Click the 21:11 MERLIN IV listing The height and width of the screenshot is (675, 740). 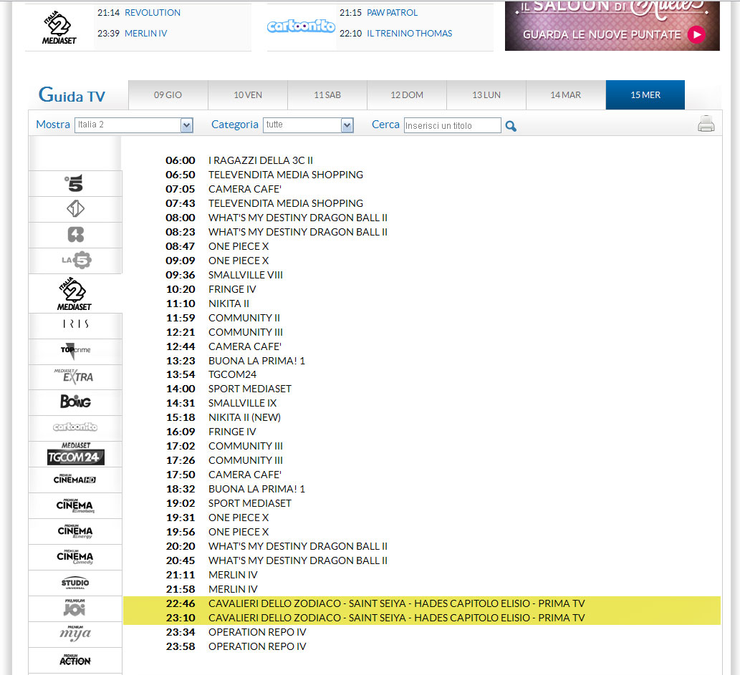pos(233,575)
